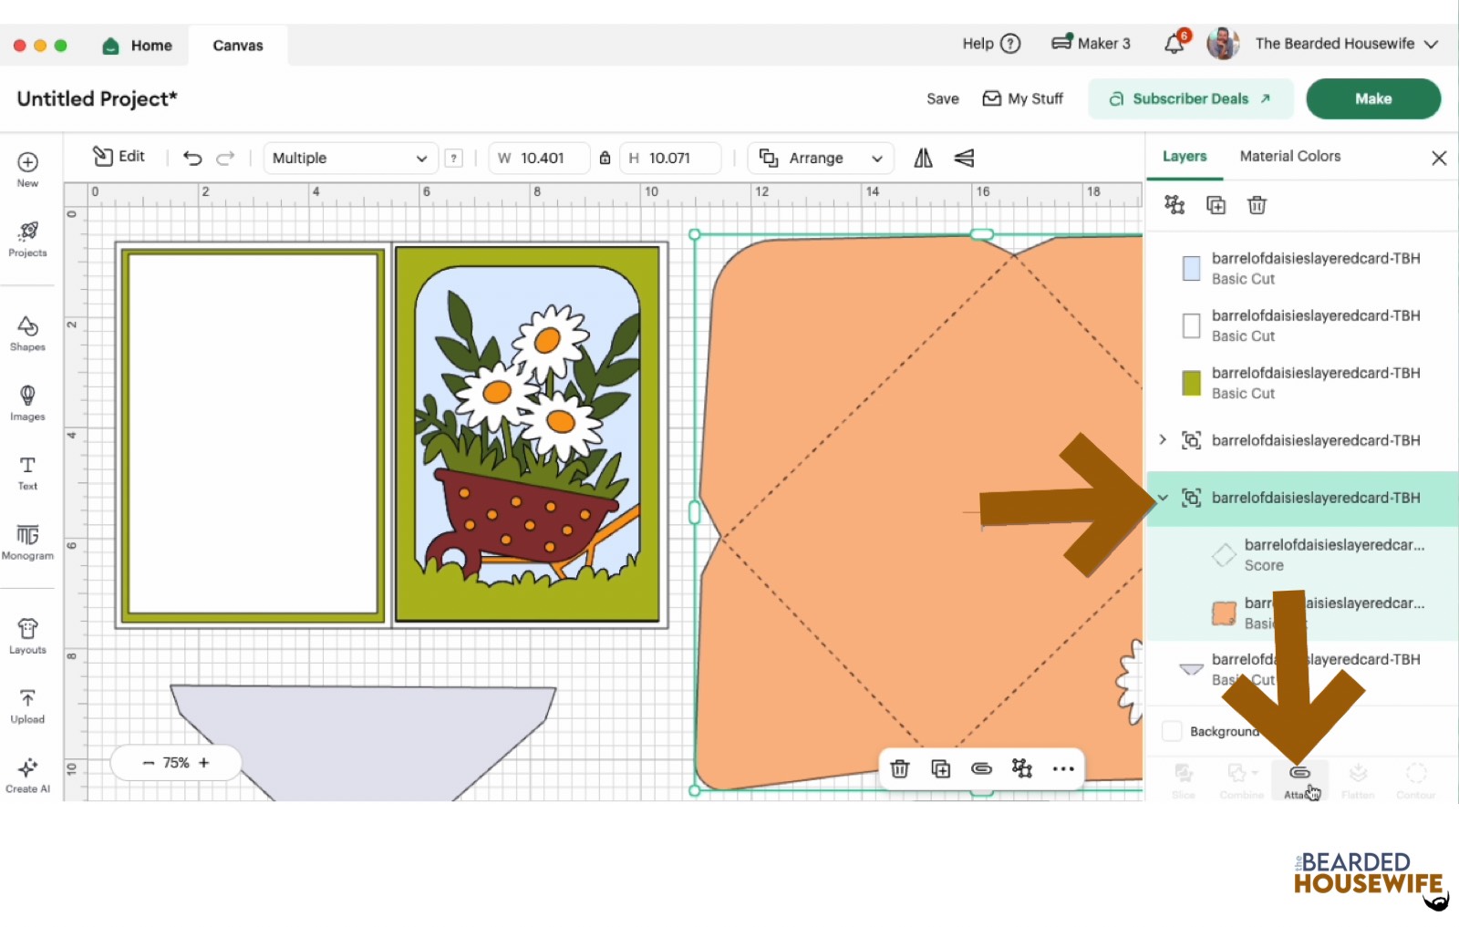
Task: Click the Contour tool below the layers list
Action: [1416, 780]
